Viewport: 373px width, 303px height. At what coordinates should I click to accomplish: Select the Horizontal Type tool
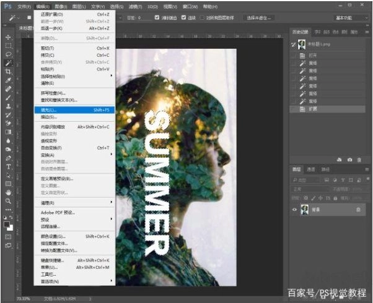point(9,167)
